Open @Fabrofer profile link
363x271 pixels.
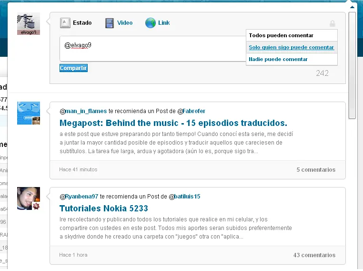[191, 111]
